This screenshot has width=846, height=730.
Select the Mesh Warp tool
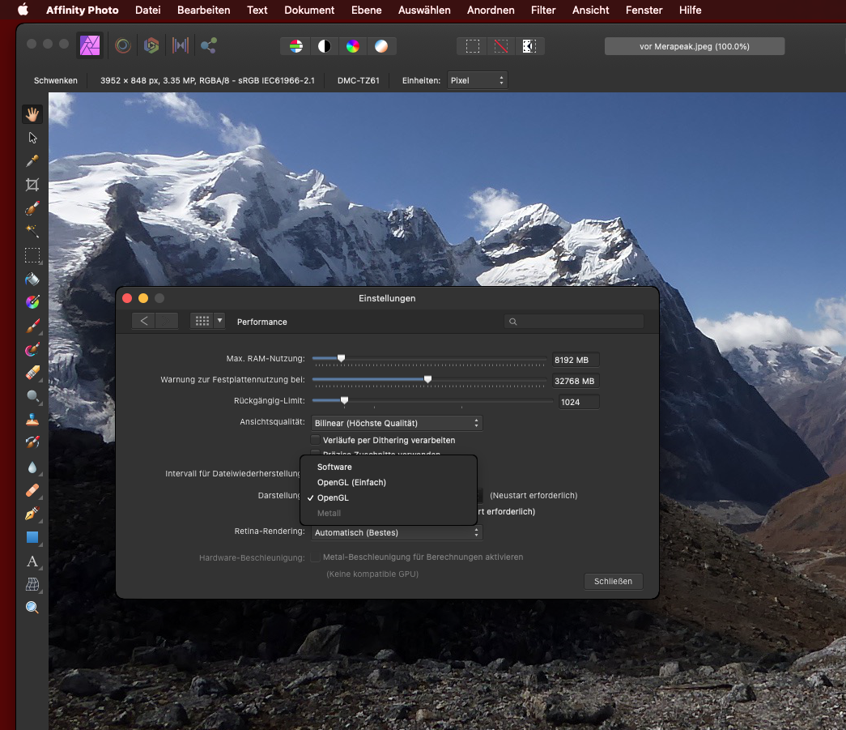point(32,584)
